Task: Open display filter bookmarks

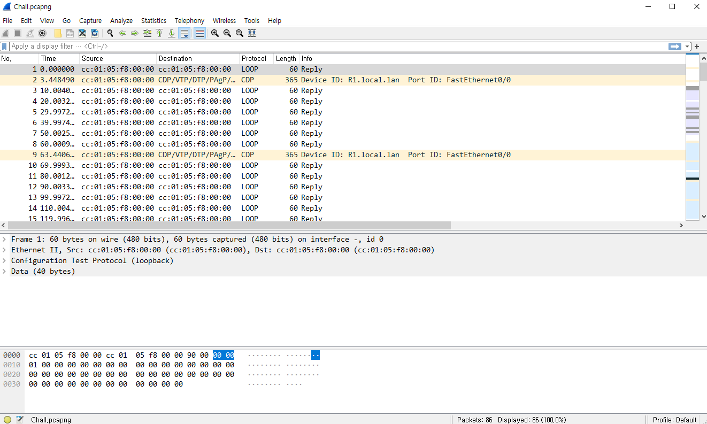Action: click(5, 47)
